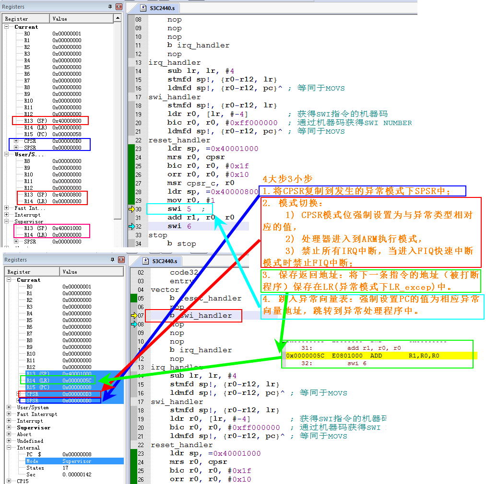Close the upper Registers panel
This screenshot has height=484, width=486.
[x=119, y=7]
